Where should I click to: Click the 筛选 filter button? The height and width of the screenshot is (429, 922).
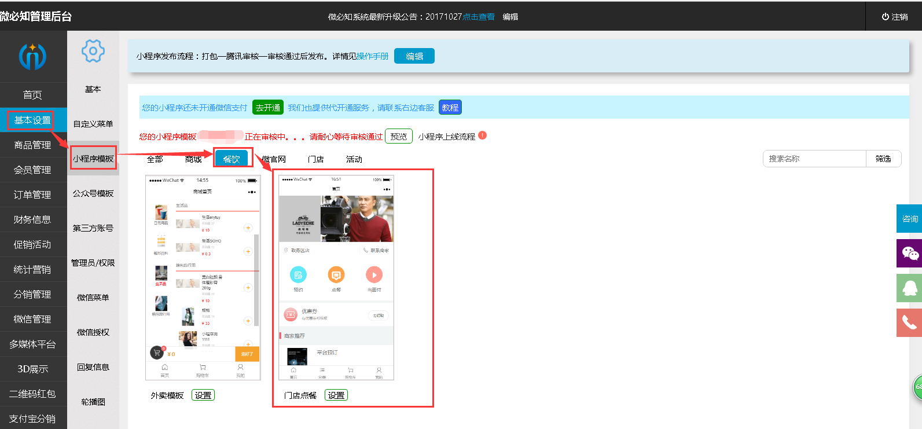point(883,159)
